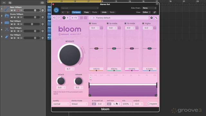Open the Manual preset dropdown
Screen dimensions: 206x116
tap(80, 8)
